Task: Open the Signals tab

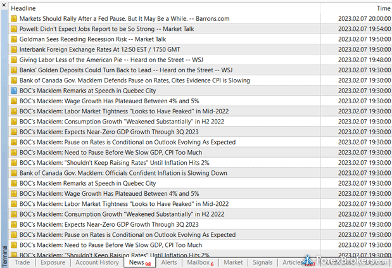Action: (x=263, y=262)
